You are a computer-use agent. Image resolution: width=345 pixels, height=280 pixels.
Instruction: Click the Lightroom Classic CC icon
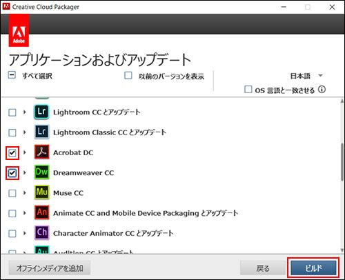pyautogui.click(x=41, y=132)
